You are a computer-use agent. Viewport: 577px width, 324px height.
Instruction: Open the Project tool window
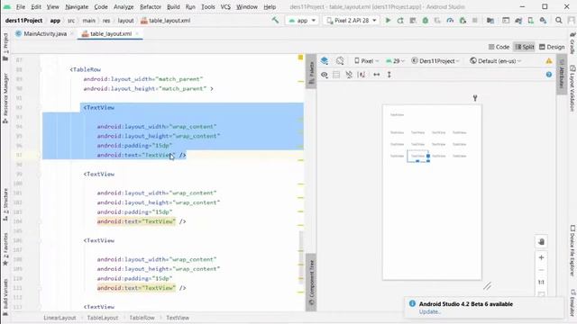pyautogui.click(x=5, y=47)
